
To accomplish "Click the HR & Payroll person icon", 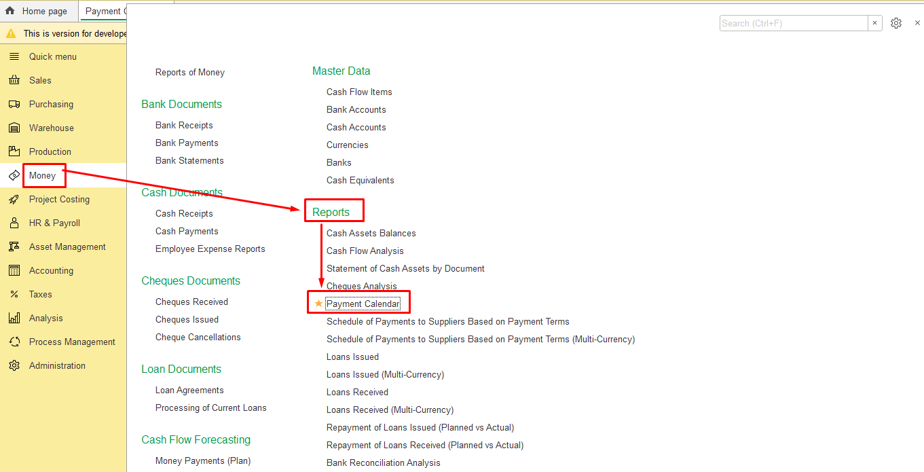I will [x=14, y=223].
